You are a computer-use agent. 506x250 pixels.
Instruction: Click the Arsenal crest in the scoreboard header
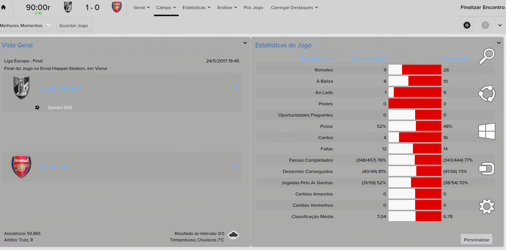tap(117, 7)
